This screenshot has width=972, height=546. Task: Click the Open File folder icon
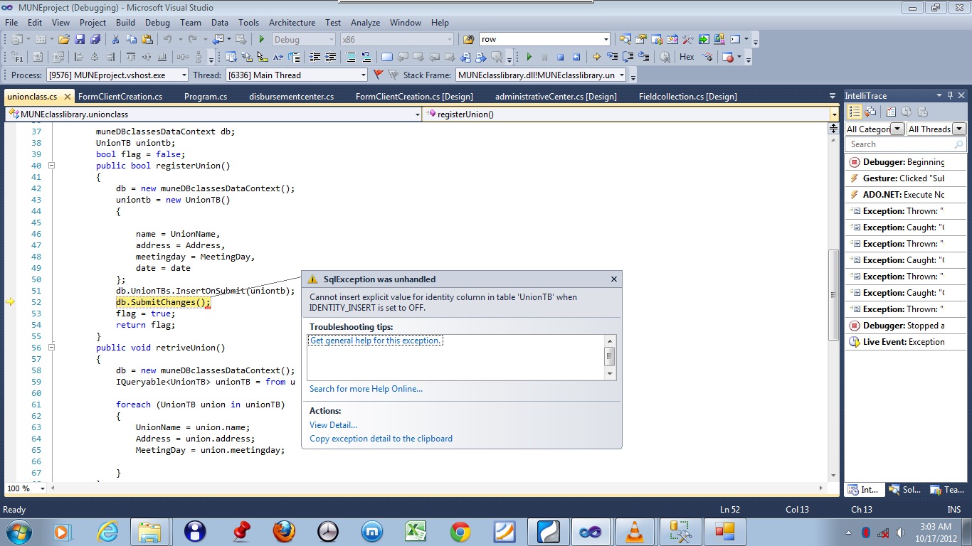tap(63, 40)
